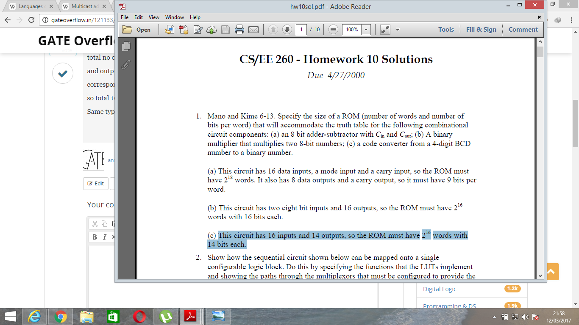Click the Print file icon
The image size is (579, 325).
click(239, 30)
